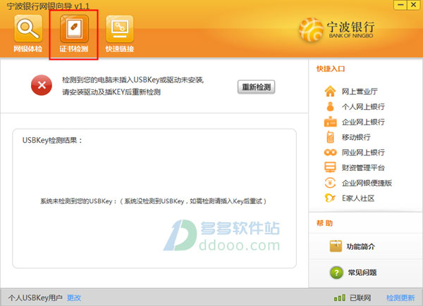This screenshot has height=306, width=423.
Task: Open the 移动银行 link
Action: pos(356,137)
